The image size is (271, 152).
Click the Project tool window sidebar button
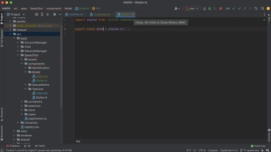tap(2, 19)
